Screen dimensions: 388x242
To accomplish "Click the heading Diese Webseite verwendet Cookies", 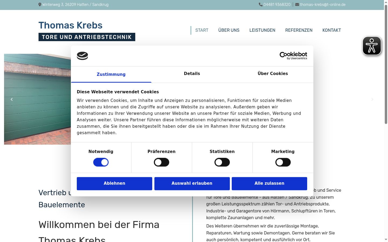I will (x=118, y=92).
